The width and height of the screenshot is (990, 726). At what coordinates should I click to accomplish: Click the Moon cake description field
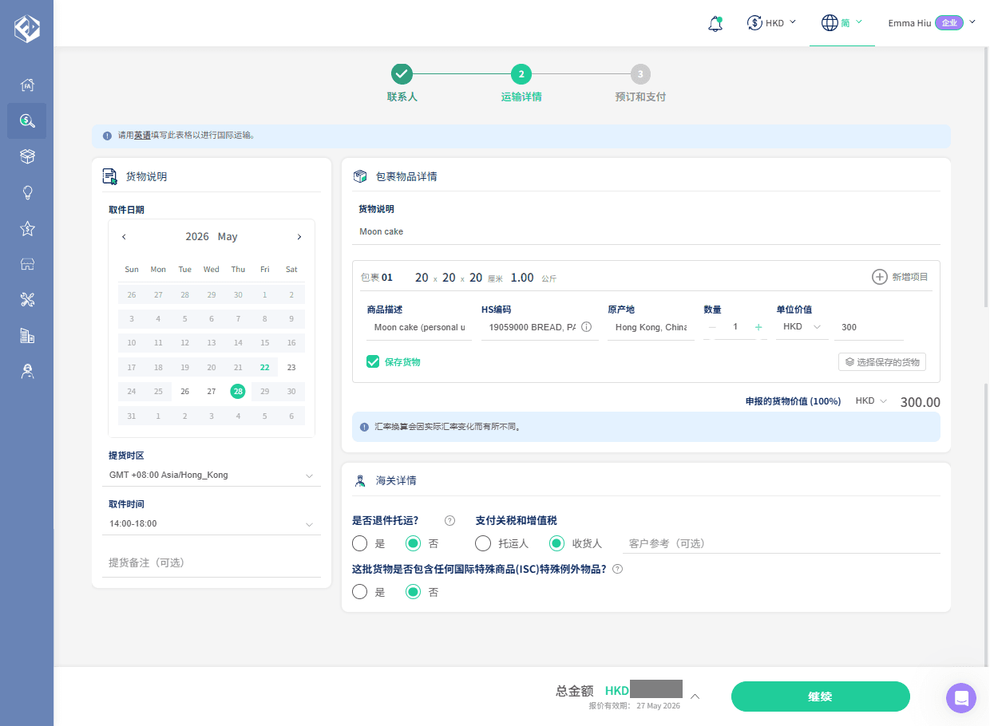click(646, 232)
